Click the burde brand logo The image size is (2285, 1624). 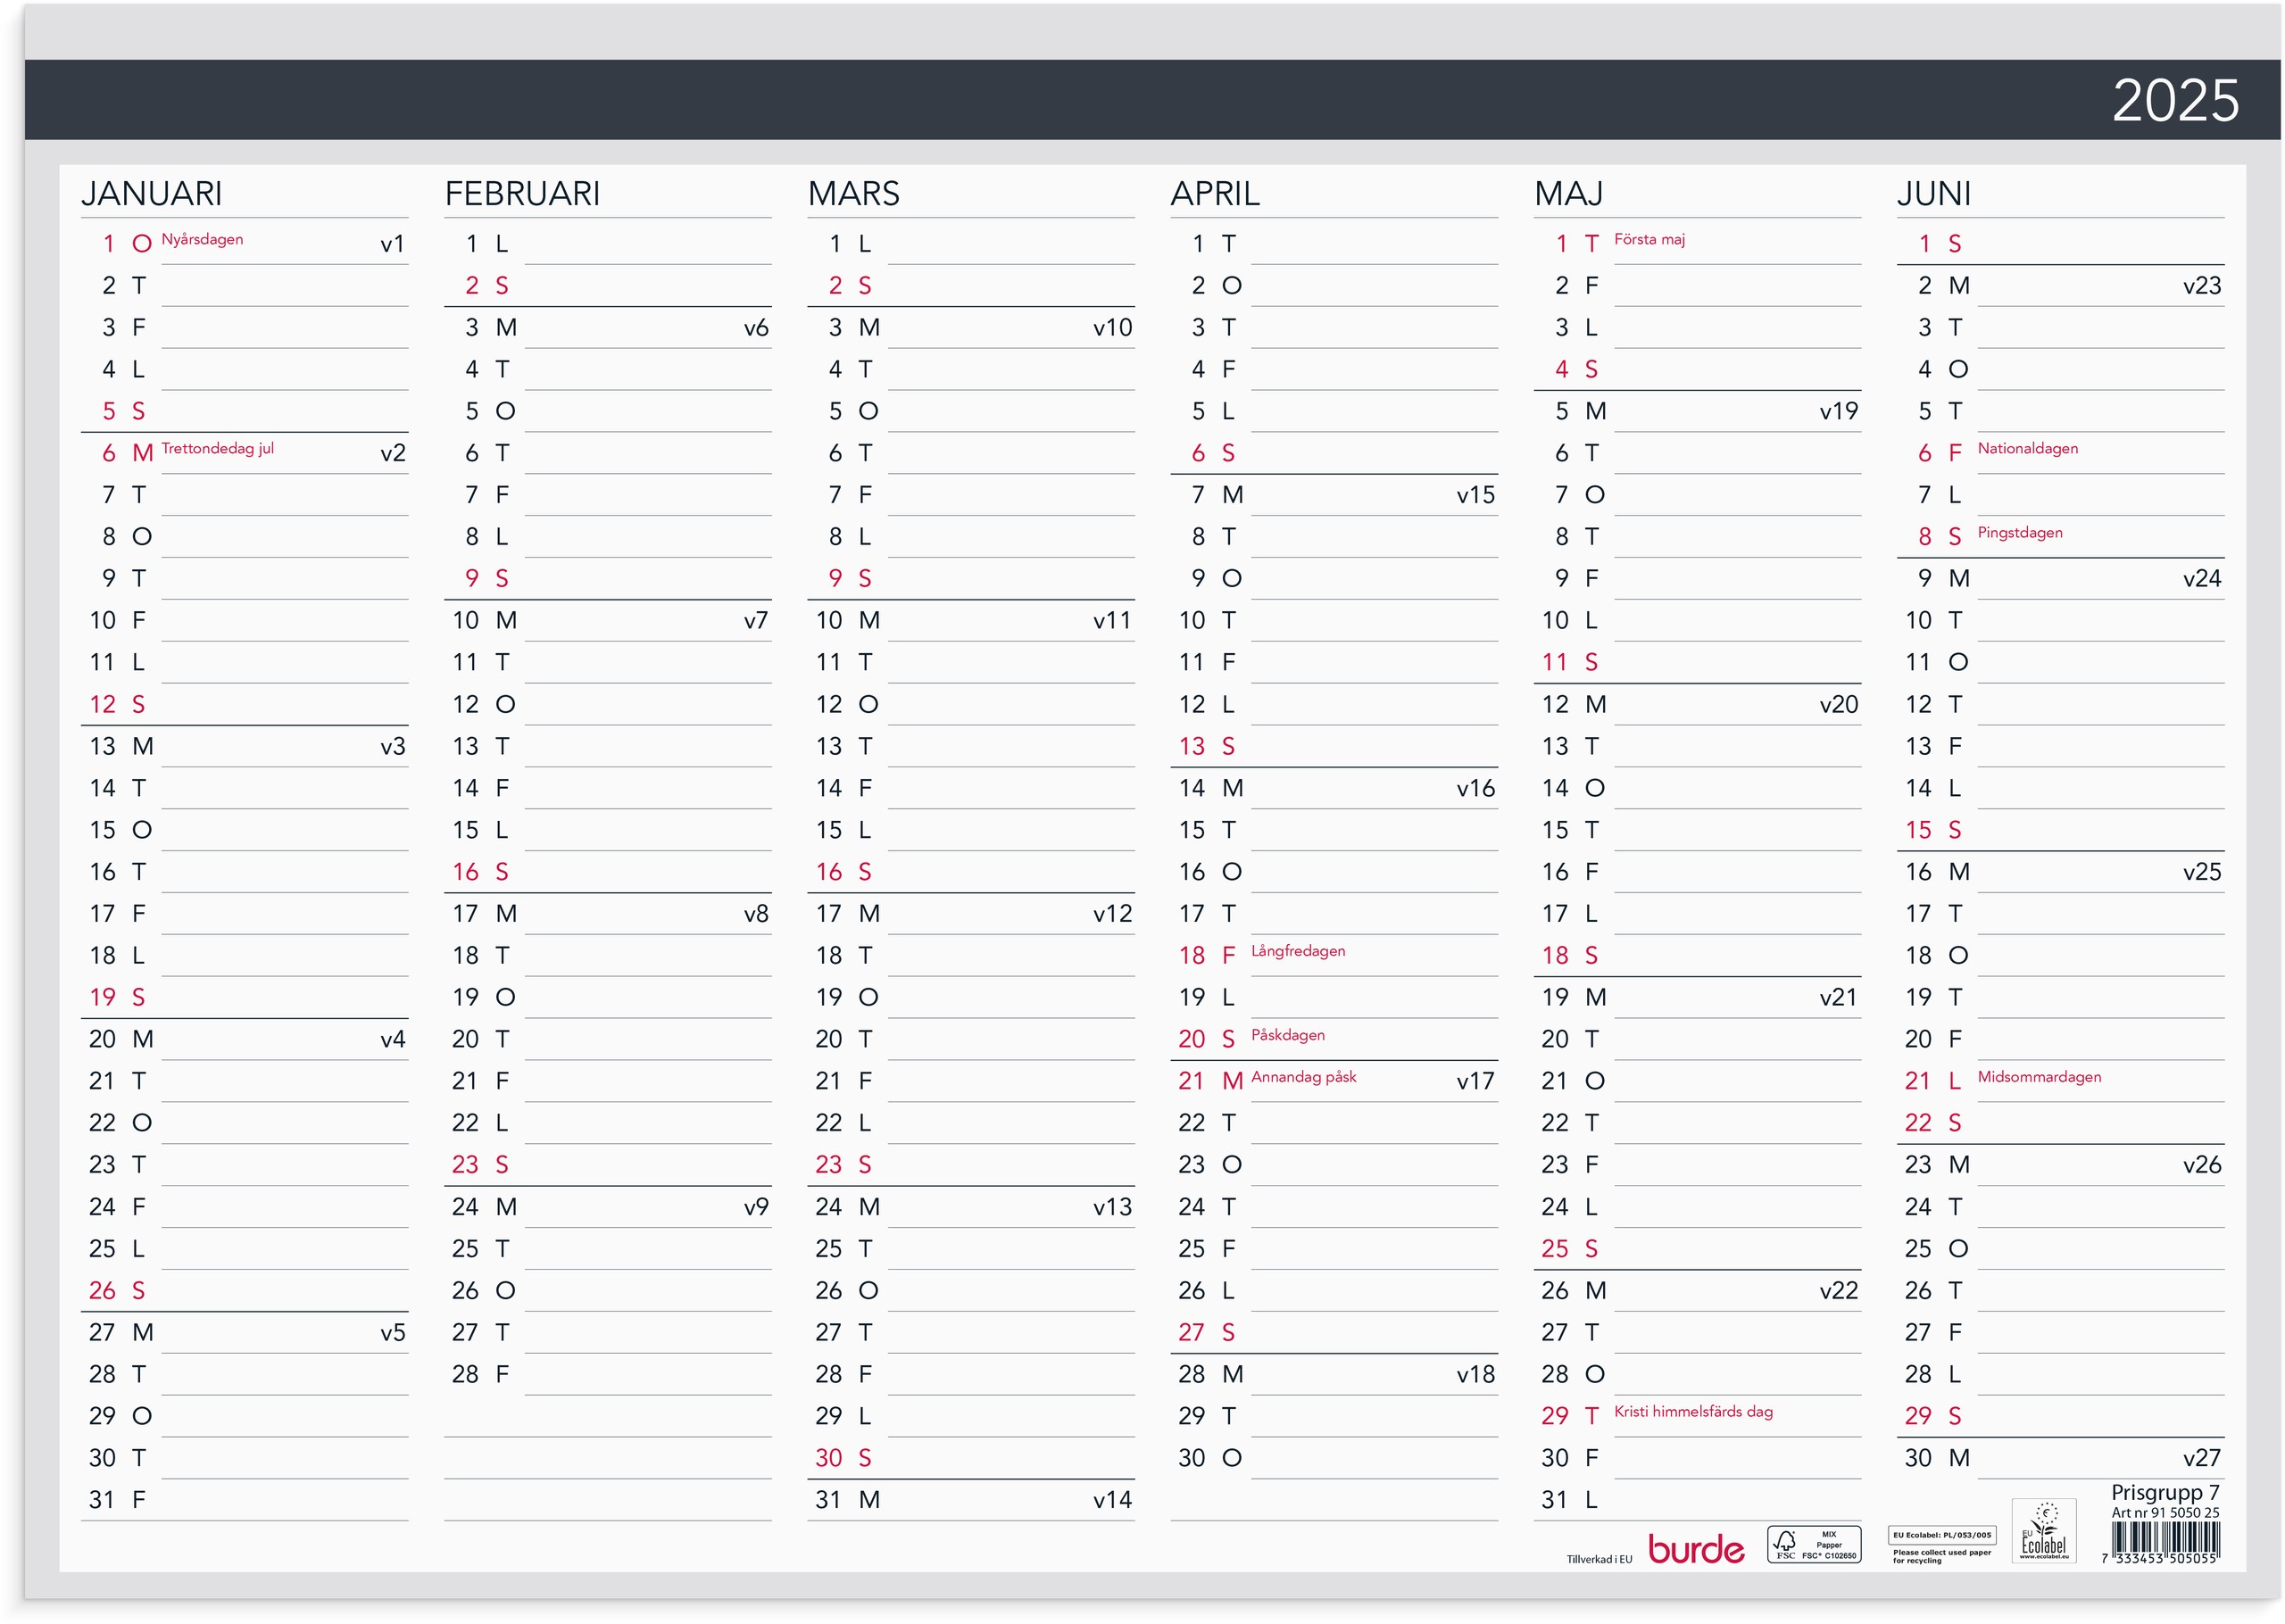point(1695,1549)
